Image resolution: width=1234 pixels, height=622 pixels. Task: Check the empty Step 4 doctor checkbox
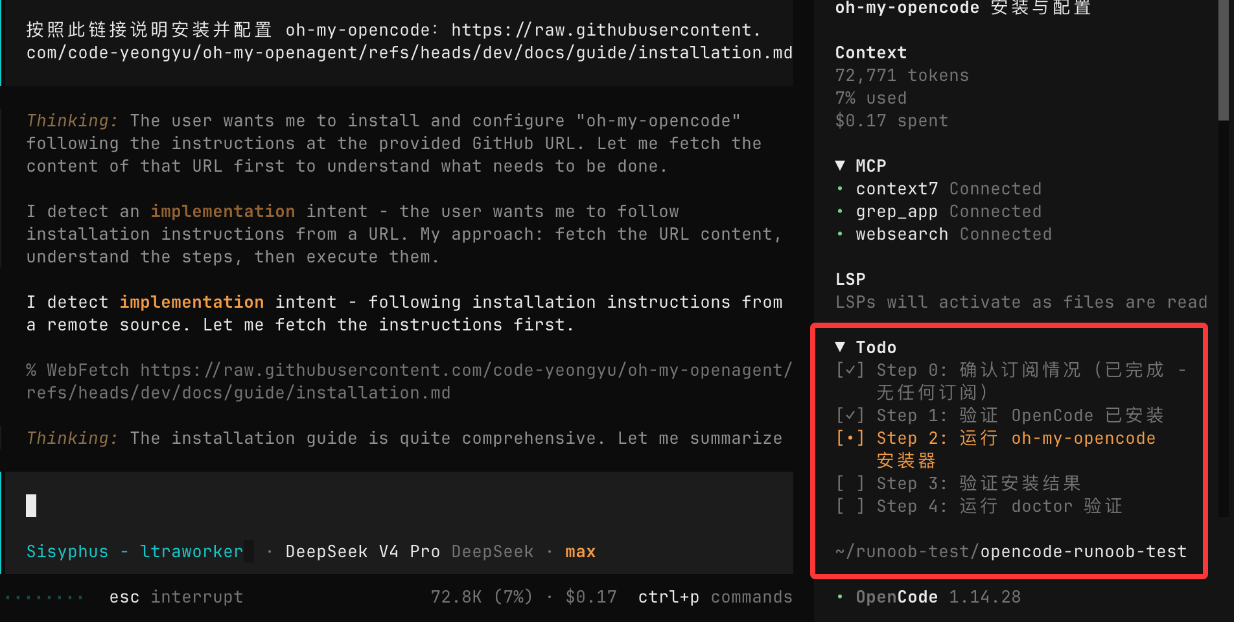850,506
